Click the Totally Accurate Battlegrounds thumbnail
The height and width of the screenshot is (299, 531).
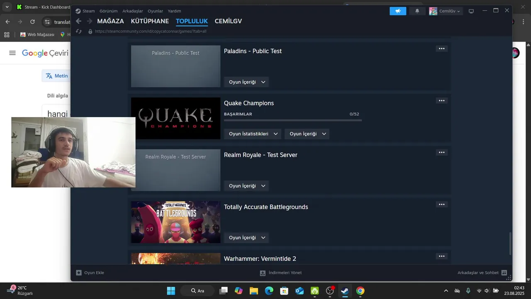pyautogui.click(x=175, y=222)
